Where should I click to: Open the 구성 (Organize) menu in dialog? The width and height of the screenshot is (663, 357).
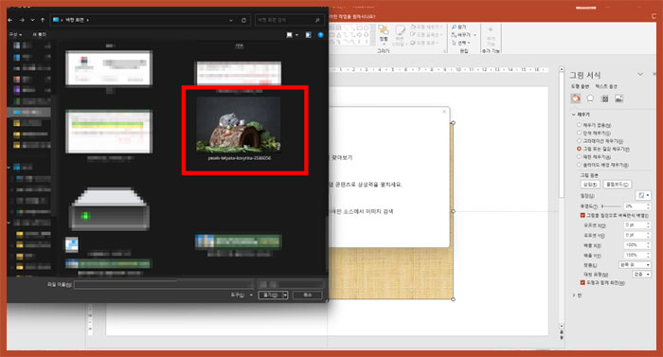(x=15, y=34)
